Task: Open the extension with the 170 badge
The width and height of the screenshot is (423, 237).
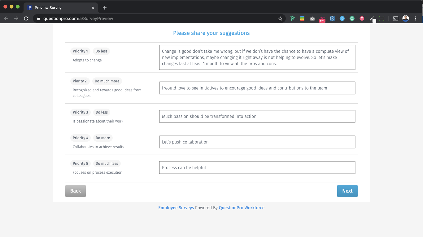Action: [322, 19]
